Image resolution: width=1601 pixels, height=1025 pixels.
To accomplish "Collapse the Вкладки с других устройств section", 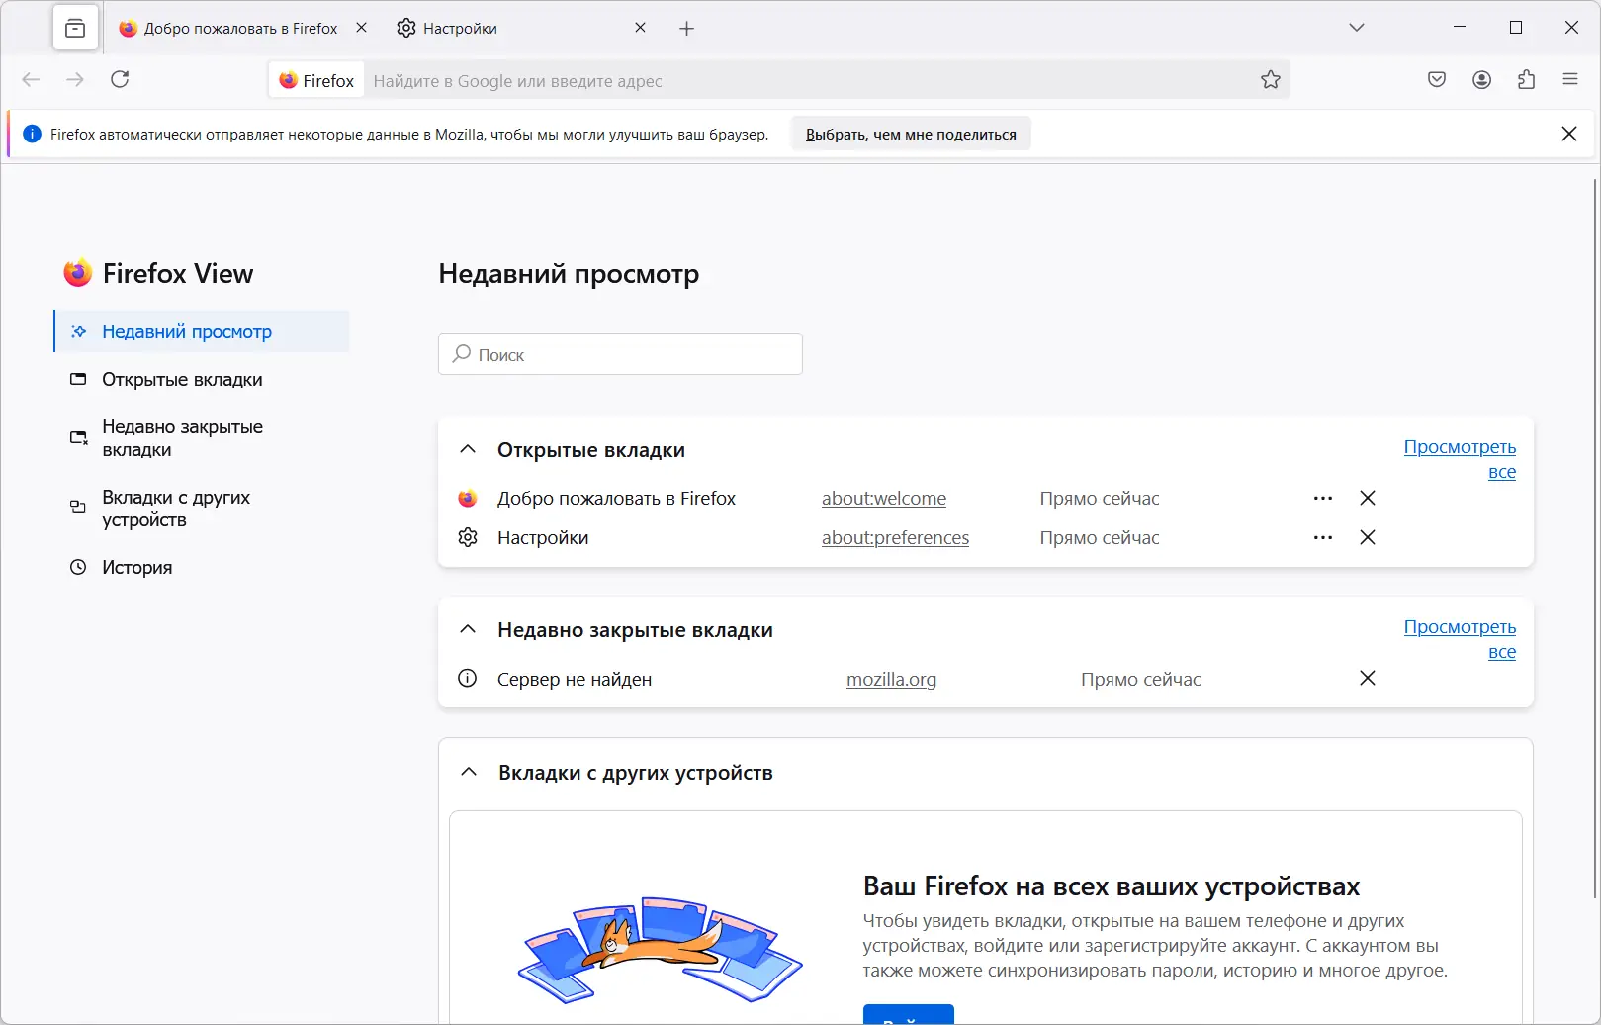I will tap(469, 773).
